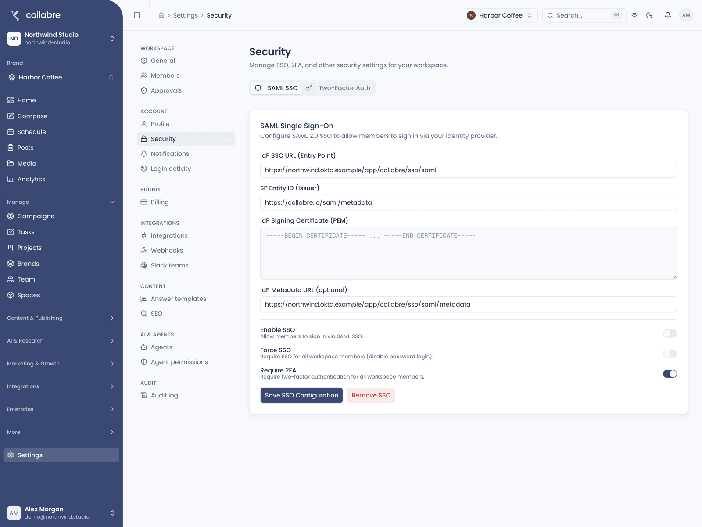702x527 pixels.
Task: Go to home breadcrumb icon
Action: [x=161, y=15]
